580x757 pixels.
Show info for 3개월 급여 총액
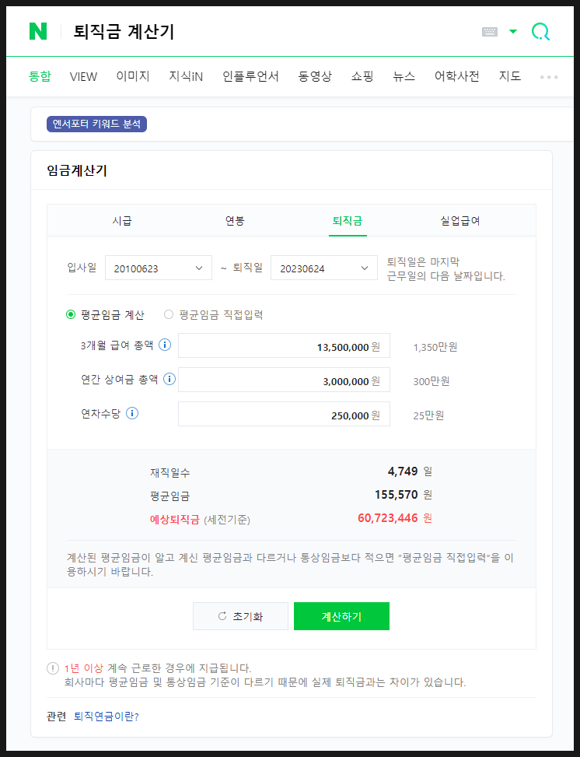coord(165,345)
